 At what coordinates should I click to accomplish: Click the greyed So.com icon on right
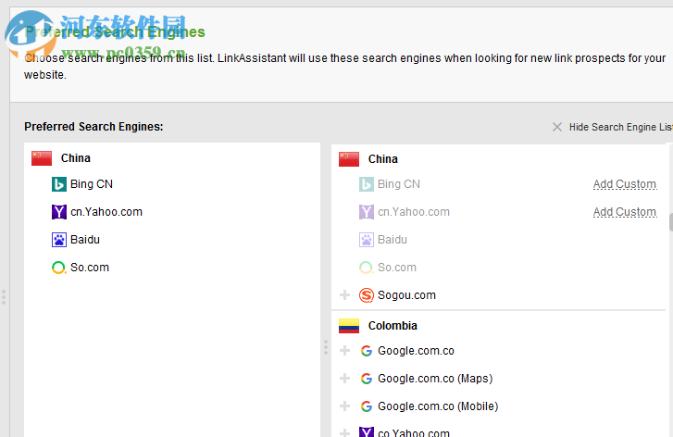pos(366,268)
